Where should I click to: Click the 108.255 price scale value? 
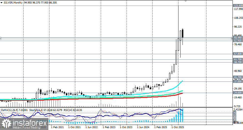coord(238,18)
